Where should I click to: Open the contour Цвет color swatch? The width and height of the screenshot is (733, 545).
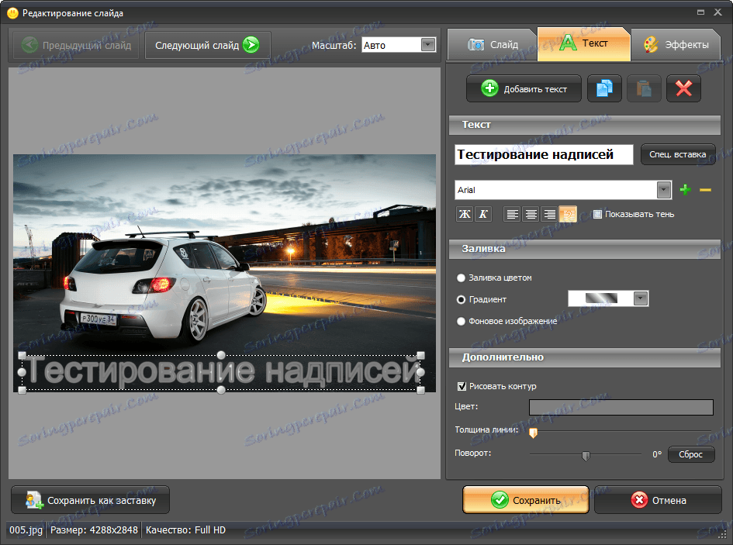pyautogui.click(x=621, y=407)
